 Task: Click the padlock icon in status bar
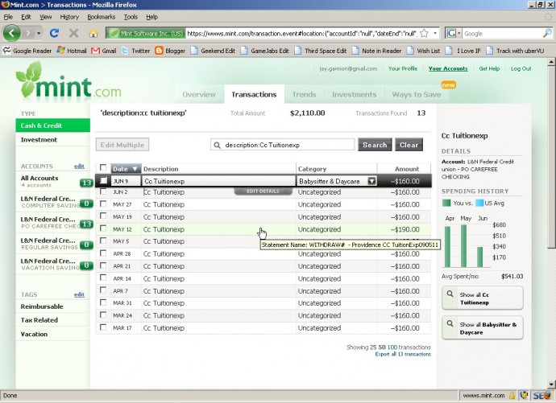tap(512, 395)
